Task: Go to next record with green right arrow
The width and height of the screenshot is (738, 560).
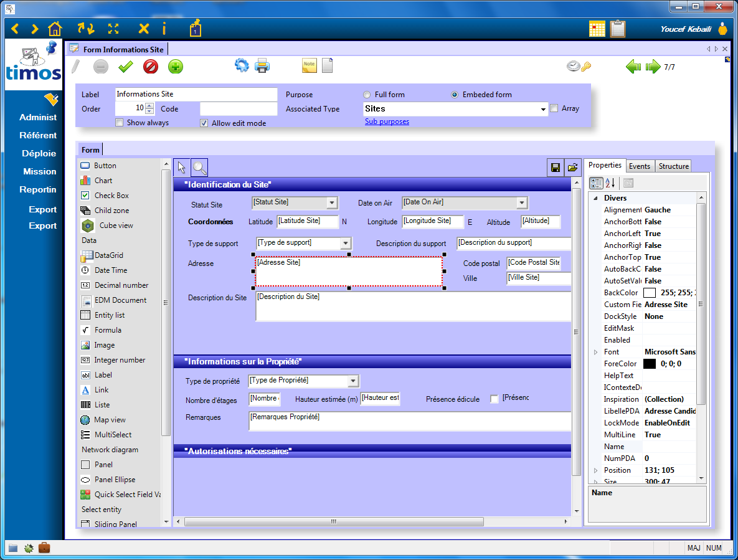Action: (653, 67)
